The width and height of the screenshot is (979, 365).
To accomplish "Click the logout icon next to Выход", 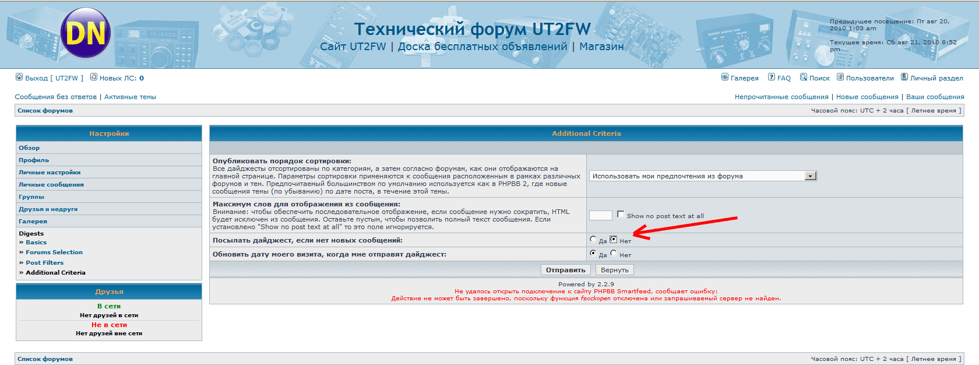I will (x=19, y=77).
